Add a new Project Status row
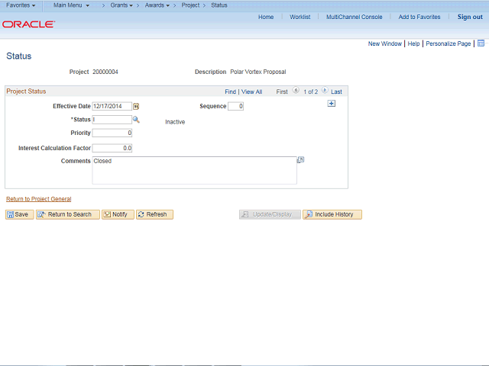This screenshot has height=366, width=489. (331, 104)
